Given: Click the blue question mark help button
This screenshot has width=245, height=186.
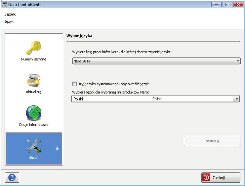Looking at the screenshot, I should [x=12, y=177].
